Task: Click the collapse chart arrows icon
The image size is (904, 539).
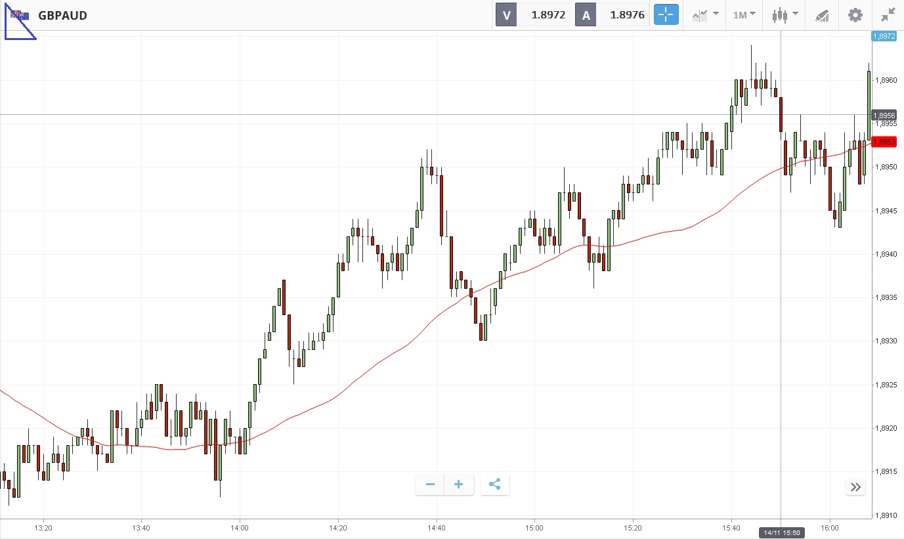Action: (888, 15)
